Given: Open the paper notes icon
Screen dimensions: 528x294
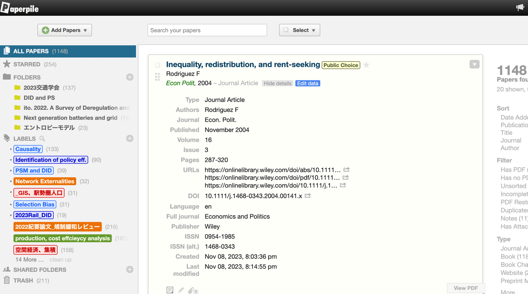Looking at the screenshot, I should click(x=170, y=290).
